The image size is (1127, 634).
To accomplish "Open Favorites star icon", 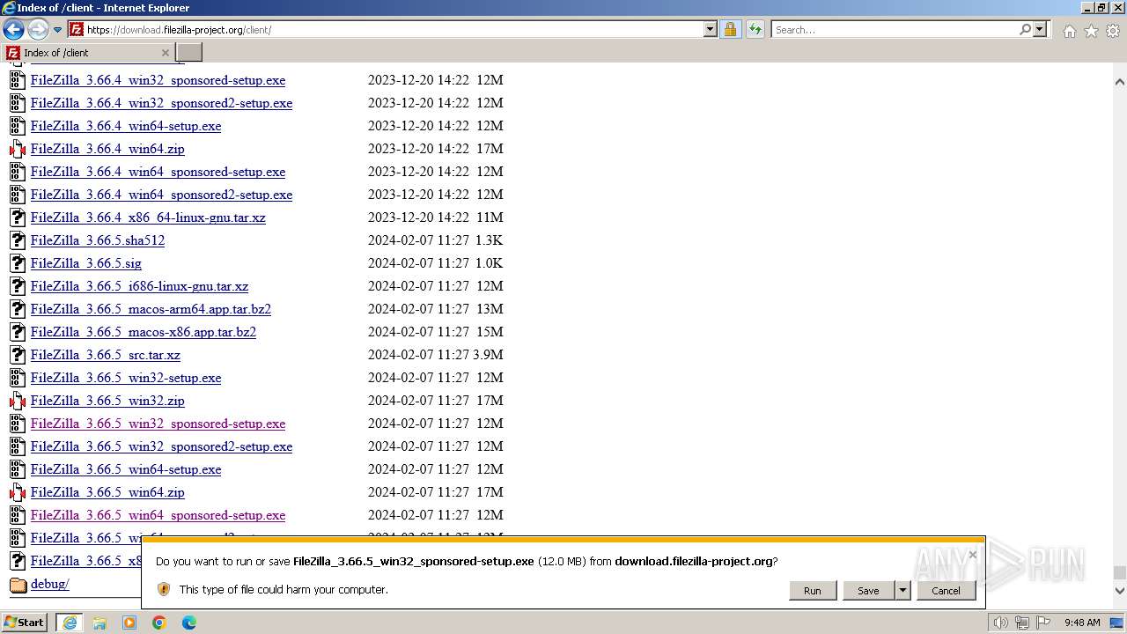I will point(1091,31).
